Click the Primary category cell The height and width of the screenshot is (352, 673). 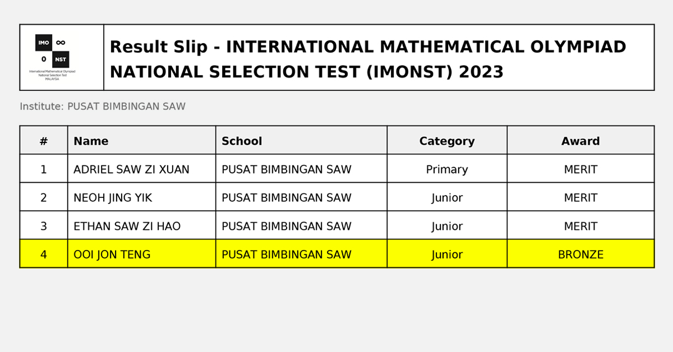[447, 169]
